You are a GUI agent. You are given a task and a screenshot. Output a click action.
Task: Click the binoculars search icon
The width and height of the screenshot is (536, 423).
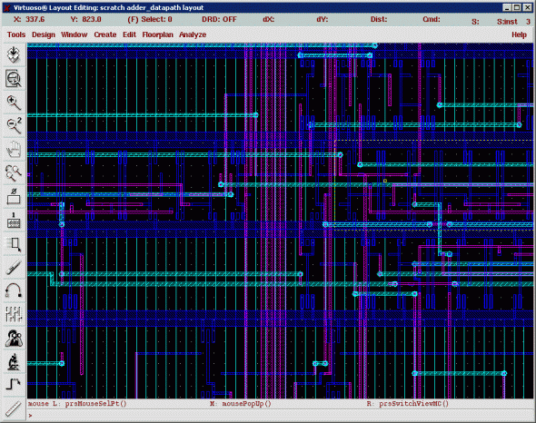coord(14,339)
